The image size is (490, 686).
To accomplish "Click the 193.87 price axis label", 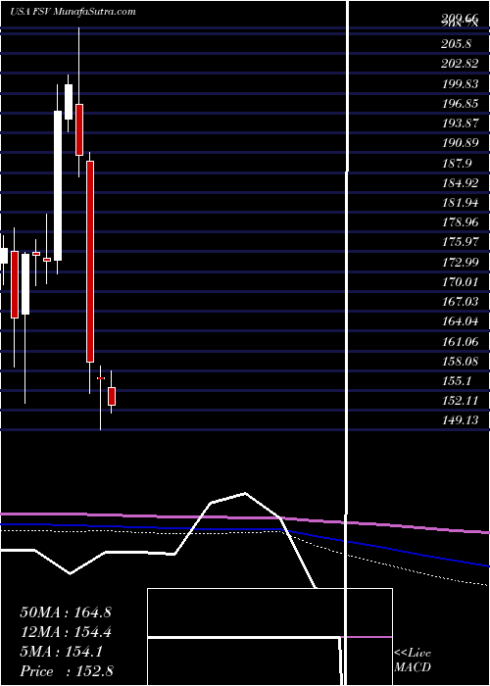I will [x=460, y=123].
